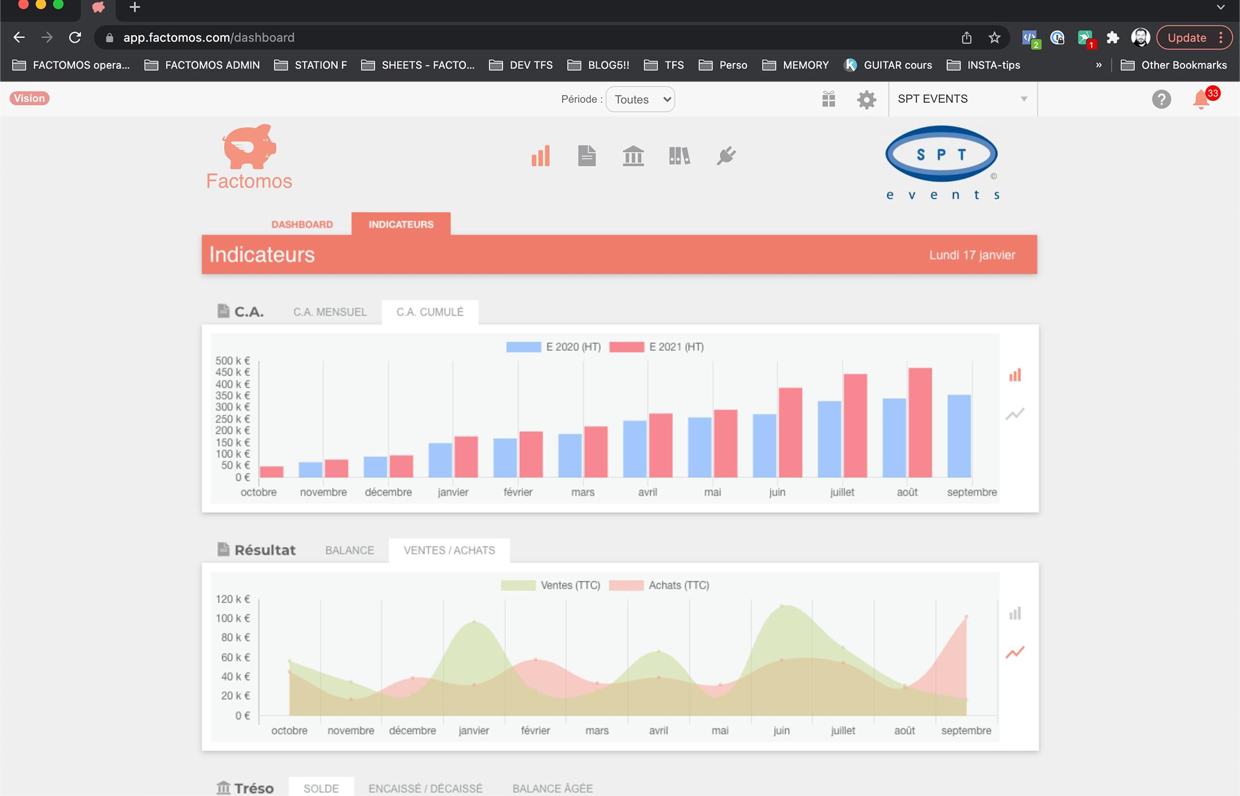The height and width of the screenshot is (796, 1240).
Task: Click INDICATEURS tab
Action: (x=401, y=224)
